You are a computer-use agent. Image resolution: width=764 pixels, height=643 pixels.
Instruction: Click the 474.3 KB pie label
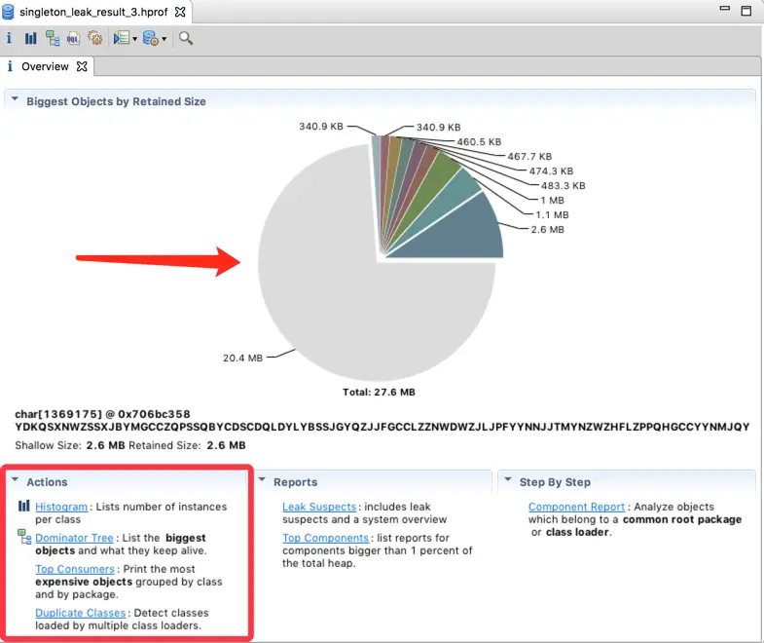(551, 171)
